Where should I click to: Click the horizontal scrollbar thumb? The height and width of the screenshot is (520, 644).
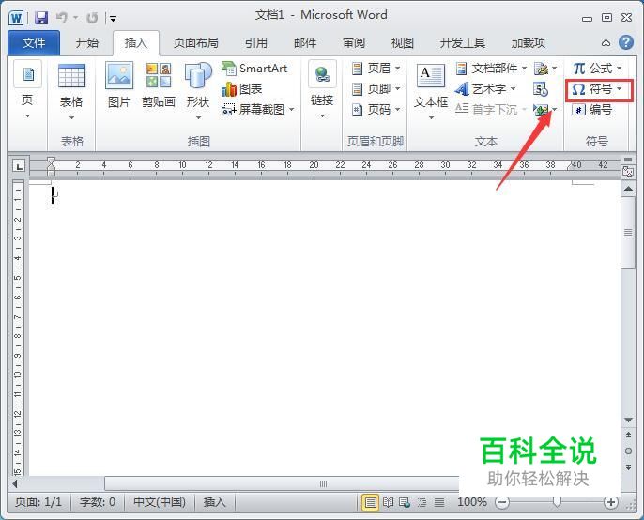[x=282, y=483]
